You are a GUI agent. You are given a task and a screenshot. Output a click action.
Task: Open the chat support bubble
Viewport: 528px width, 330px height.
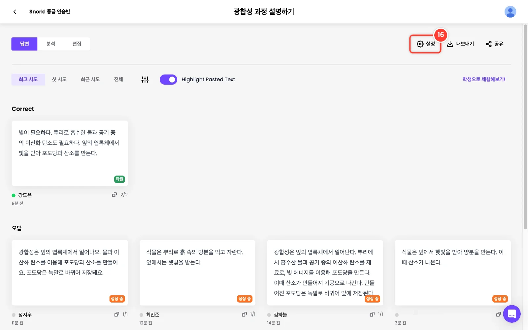tap(512, 314)
